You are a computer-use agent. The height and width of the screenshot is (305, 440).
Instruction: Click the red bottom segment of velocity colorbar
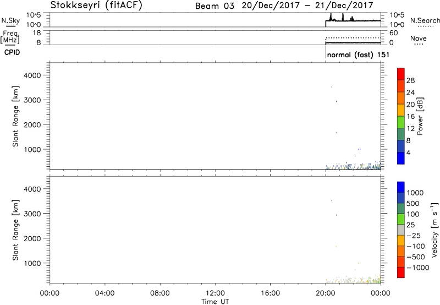pyautogui.click(x=401, y=273)
